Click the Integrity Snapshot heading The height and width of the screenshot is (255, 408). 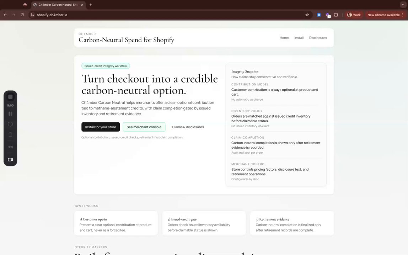pyautogui.click(x=245, y=71)
